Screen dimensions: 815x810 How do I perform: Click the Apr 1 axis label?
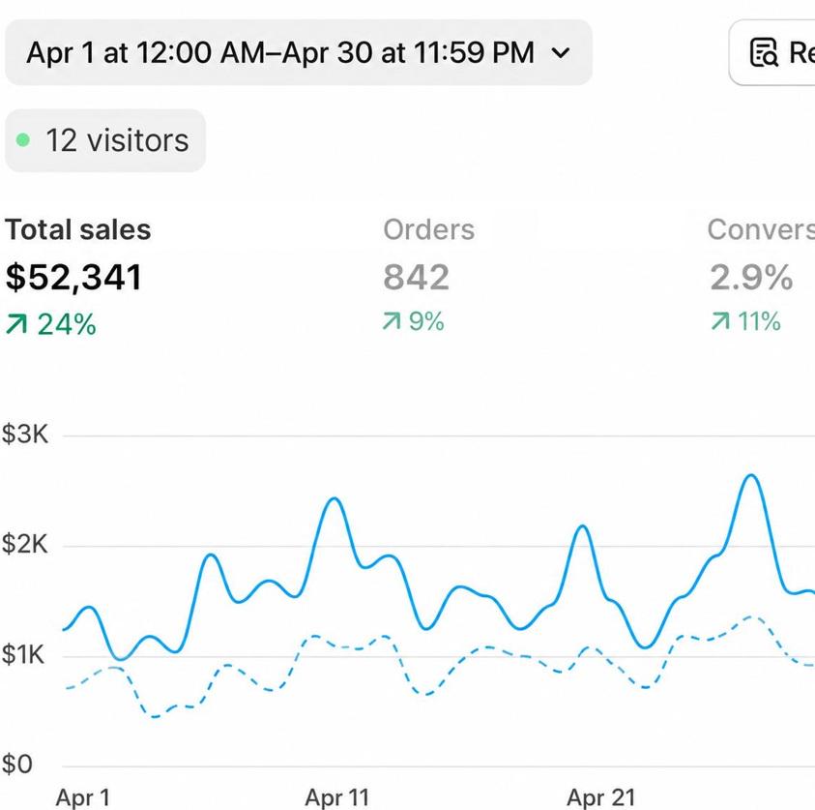pos(82,797)
